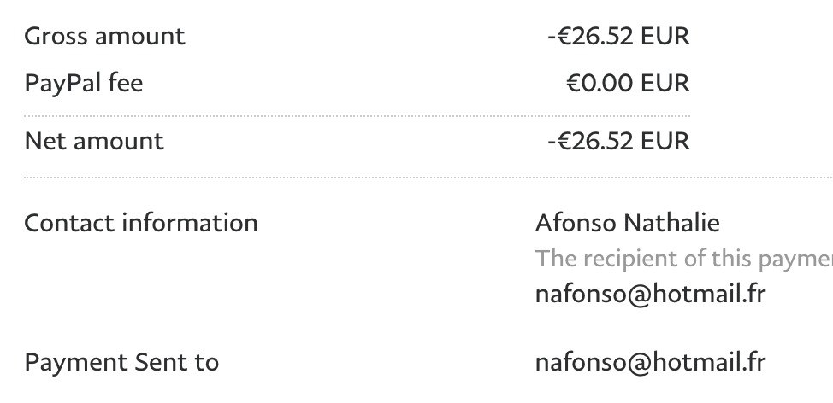Click the Net amount label
The height and width of the screenshot is (403, 833).
(94, 140)
